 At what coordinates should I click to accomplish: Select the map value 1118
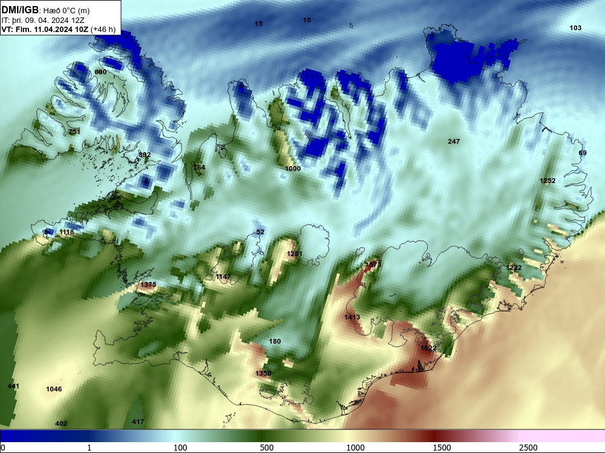pos(67,232)
